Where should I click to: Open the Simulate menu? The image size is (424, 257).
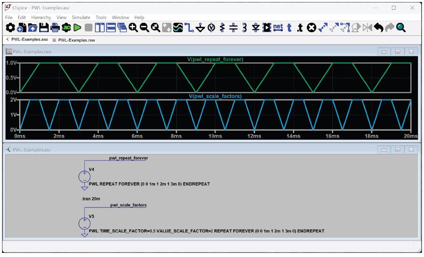(81, 18)
